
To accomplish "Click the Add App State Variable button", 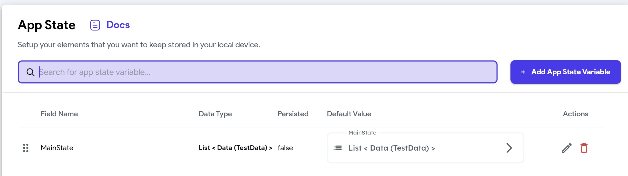I will [565, 72].
